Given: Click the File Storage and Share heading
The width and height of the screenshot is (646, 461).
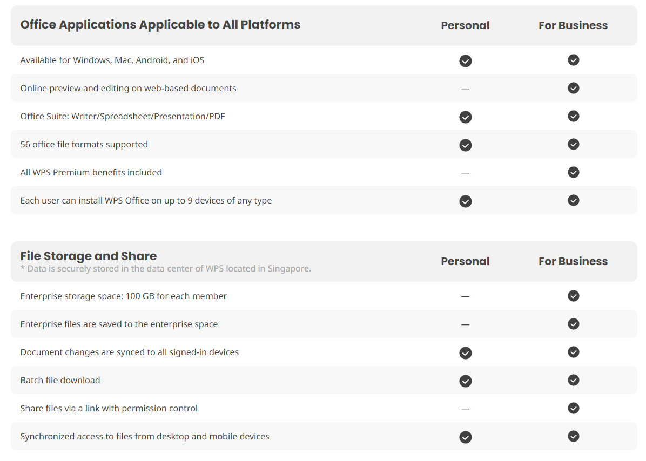Looking at the screenshot, I should pyautogui.click(x=89, y=256).
